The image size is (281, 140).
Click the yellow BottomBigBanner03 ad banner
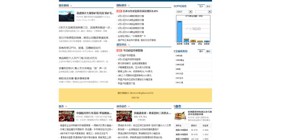[x=135, y=95]
